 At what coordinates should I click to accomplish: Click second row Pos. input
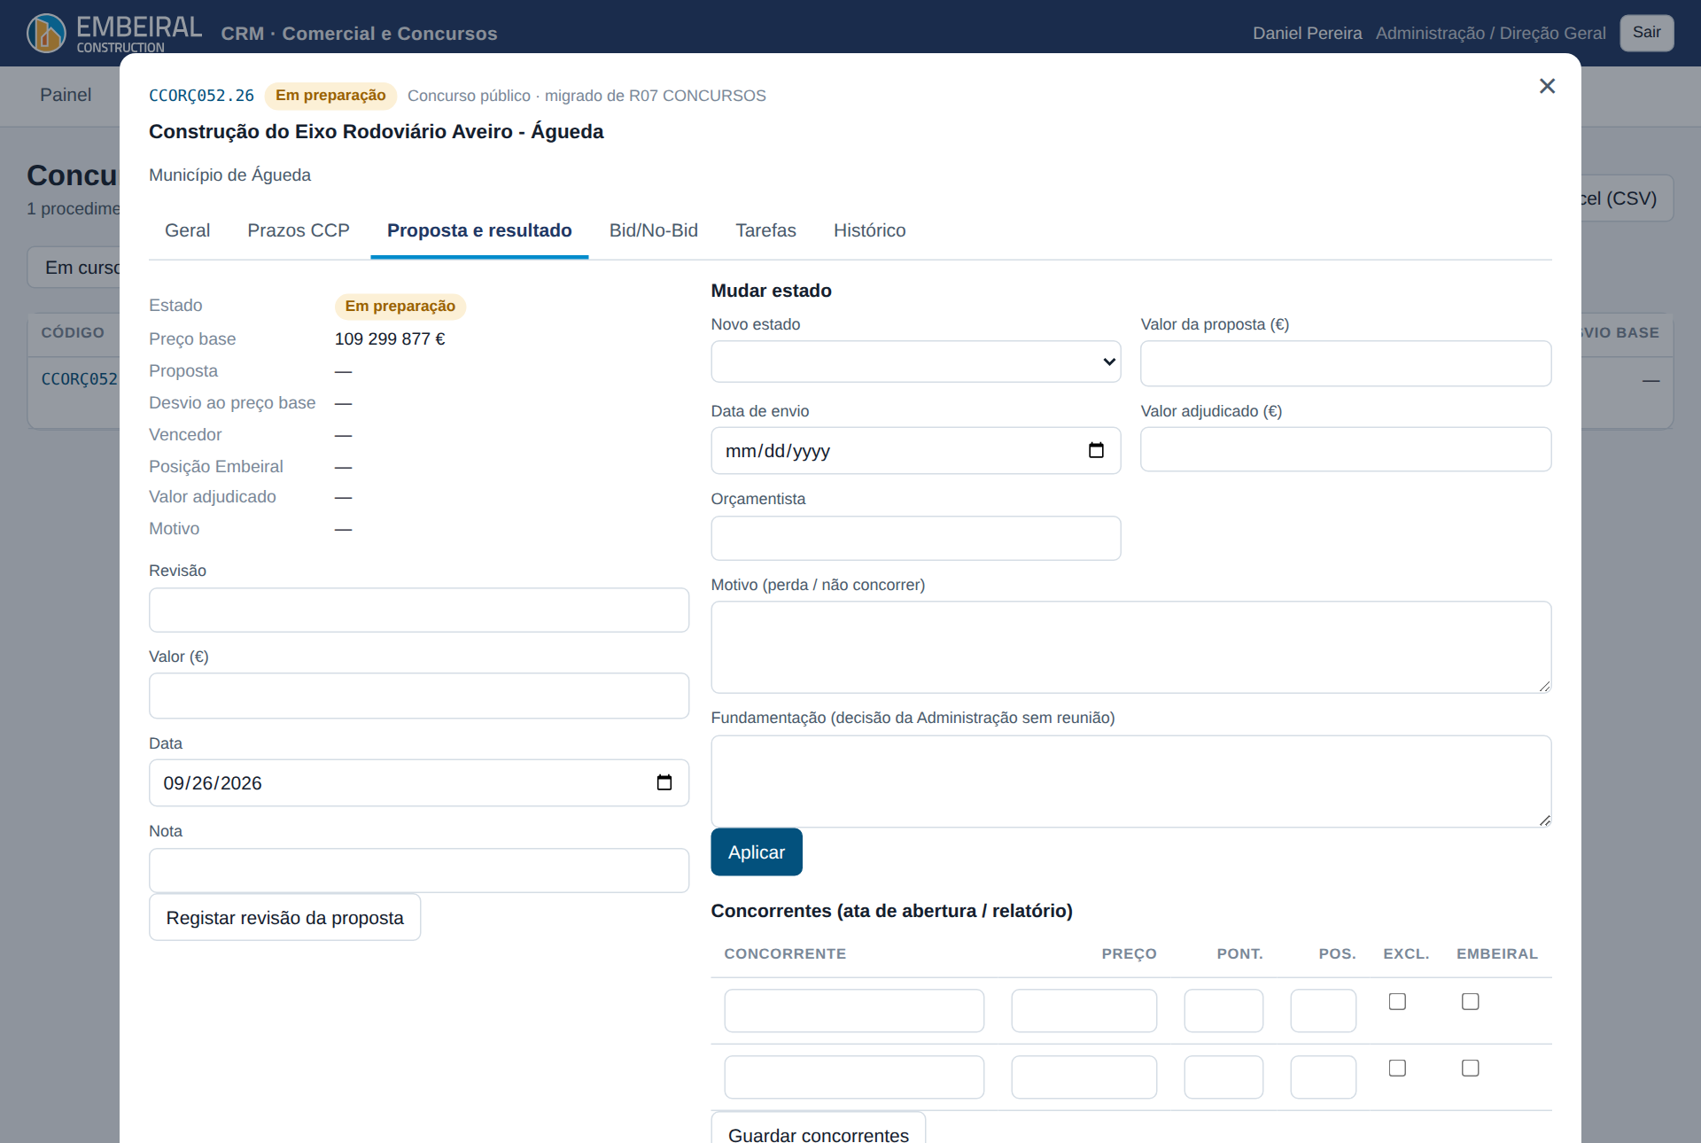tap(1323, 1077)
